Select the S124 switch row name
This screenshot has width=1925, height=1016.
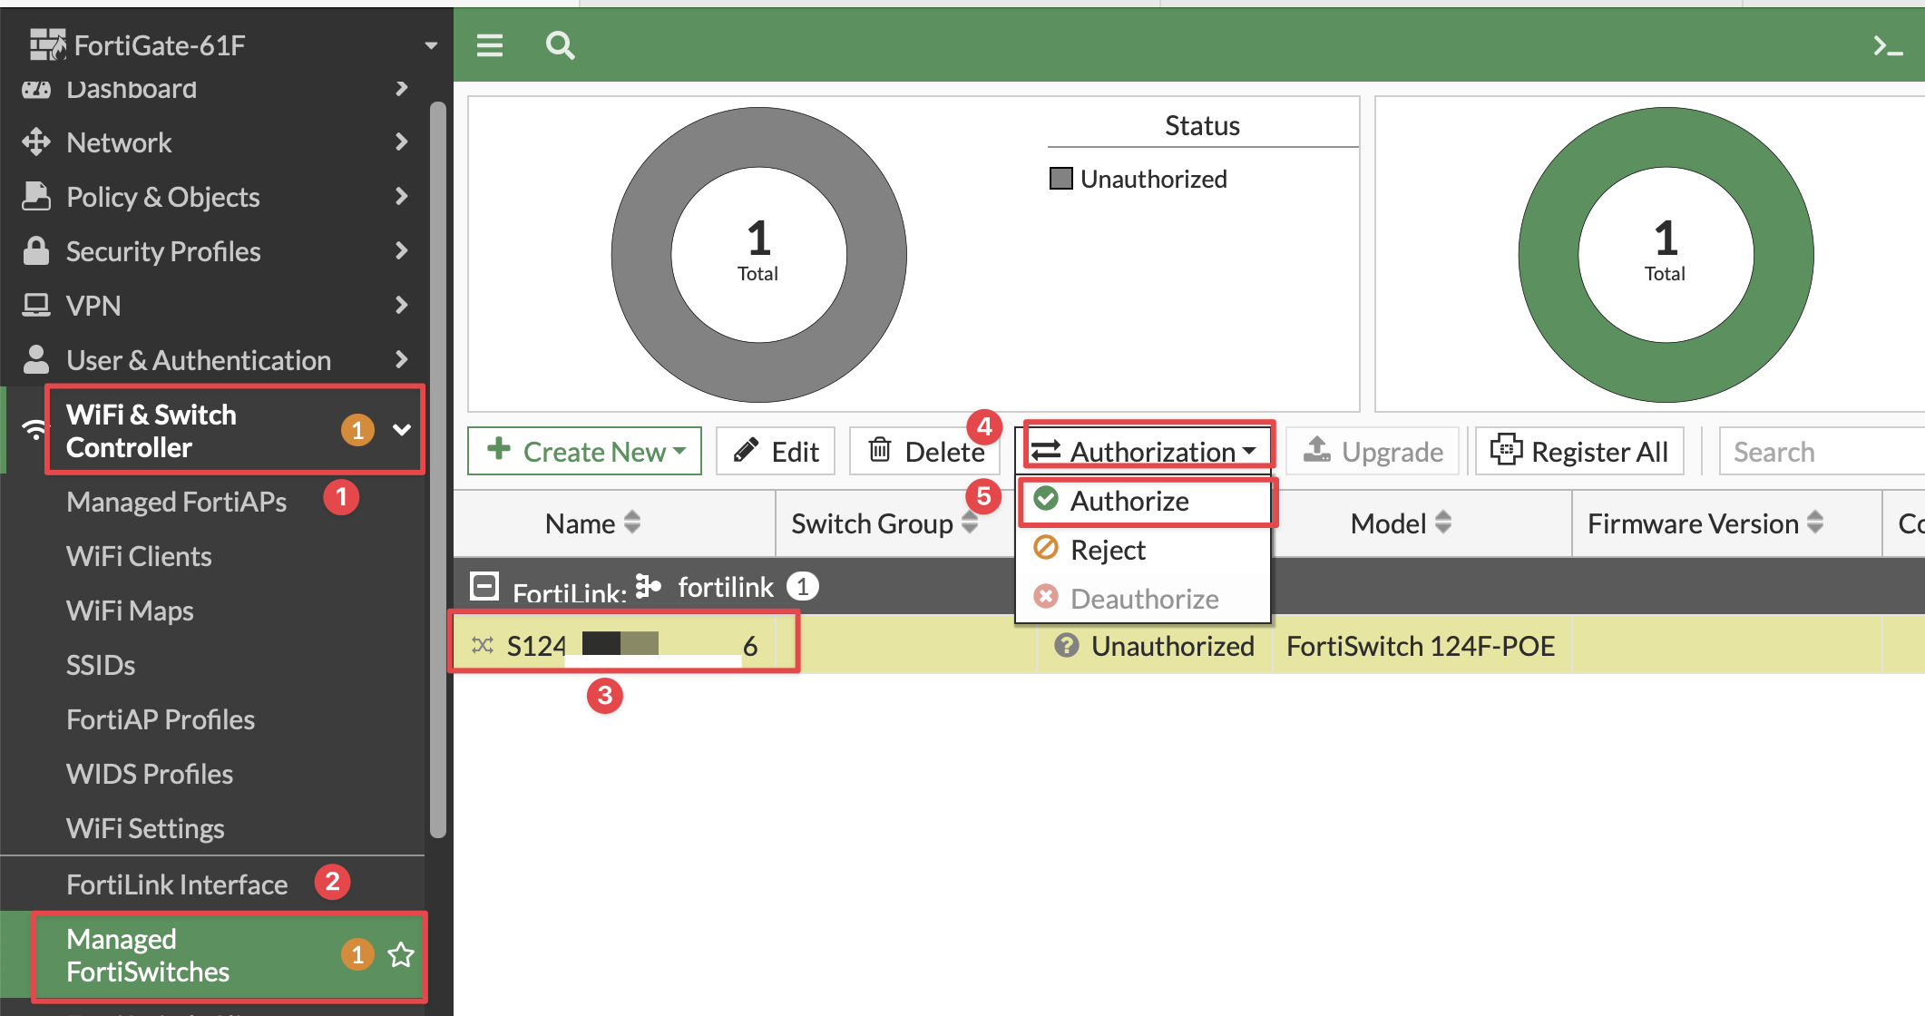click(x=632, y=646)
